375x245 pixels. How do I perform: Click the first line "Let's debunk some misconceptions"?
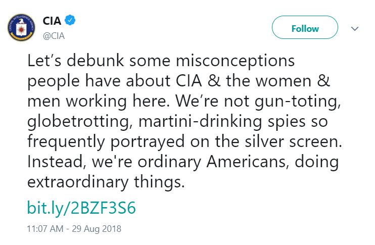(x=161, y=61)
